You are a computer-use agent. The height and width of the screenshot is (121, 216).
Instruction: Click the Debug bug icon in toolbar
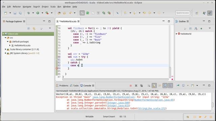(x=29, y=13)
